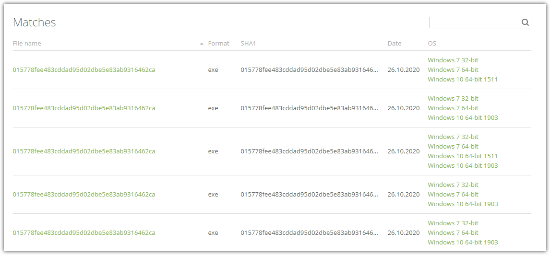Click the File name sort arrow icon

(x=202, y=44)
